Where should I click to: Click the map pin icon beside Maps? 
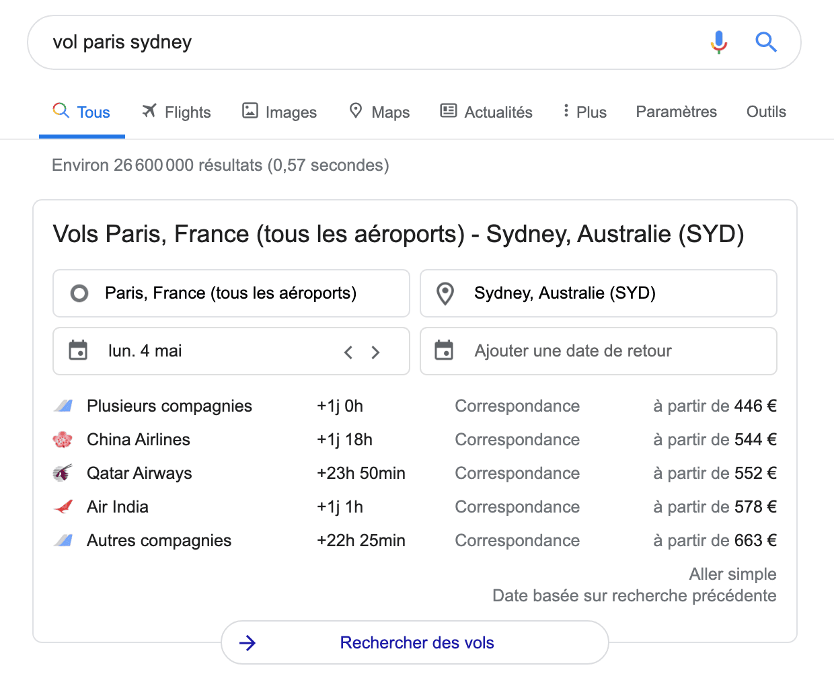[356, 110]
